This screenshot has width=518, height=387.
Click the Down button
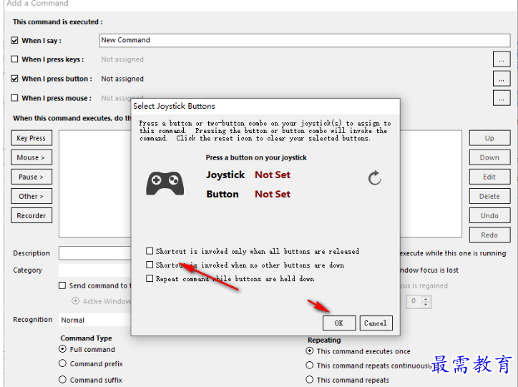pyautogui.click(x=489, y=157)
